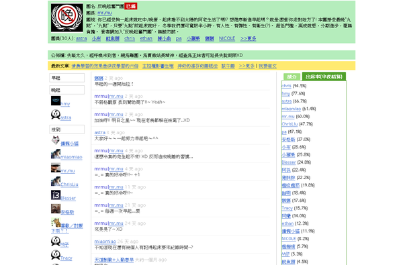Screen dimensions: 403x265
Task: Open hmy (77.6%) in the attendance list
Action: point(286,93)
